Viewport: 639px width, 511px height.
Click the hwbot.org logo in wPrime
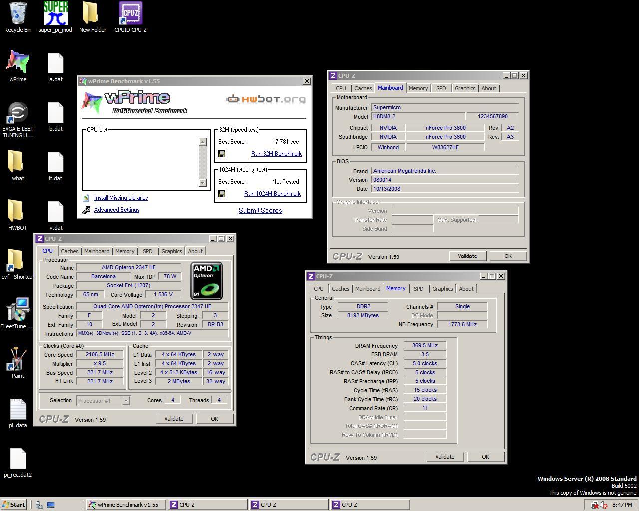point(266,99)
